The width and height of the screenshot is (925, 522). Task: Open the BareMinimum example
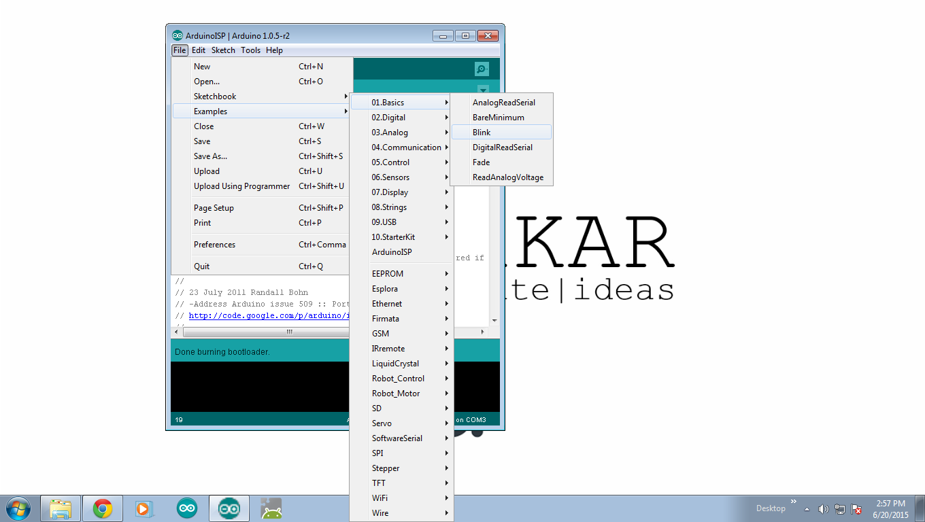coord(502,118)
